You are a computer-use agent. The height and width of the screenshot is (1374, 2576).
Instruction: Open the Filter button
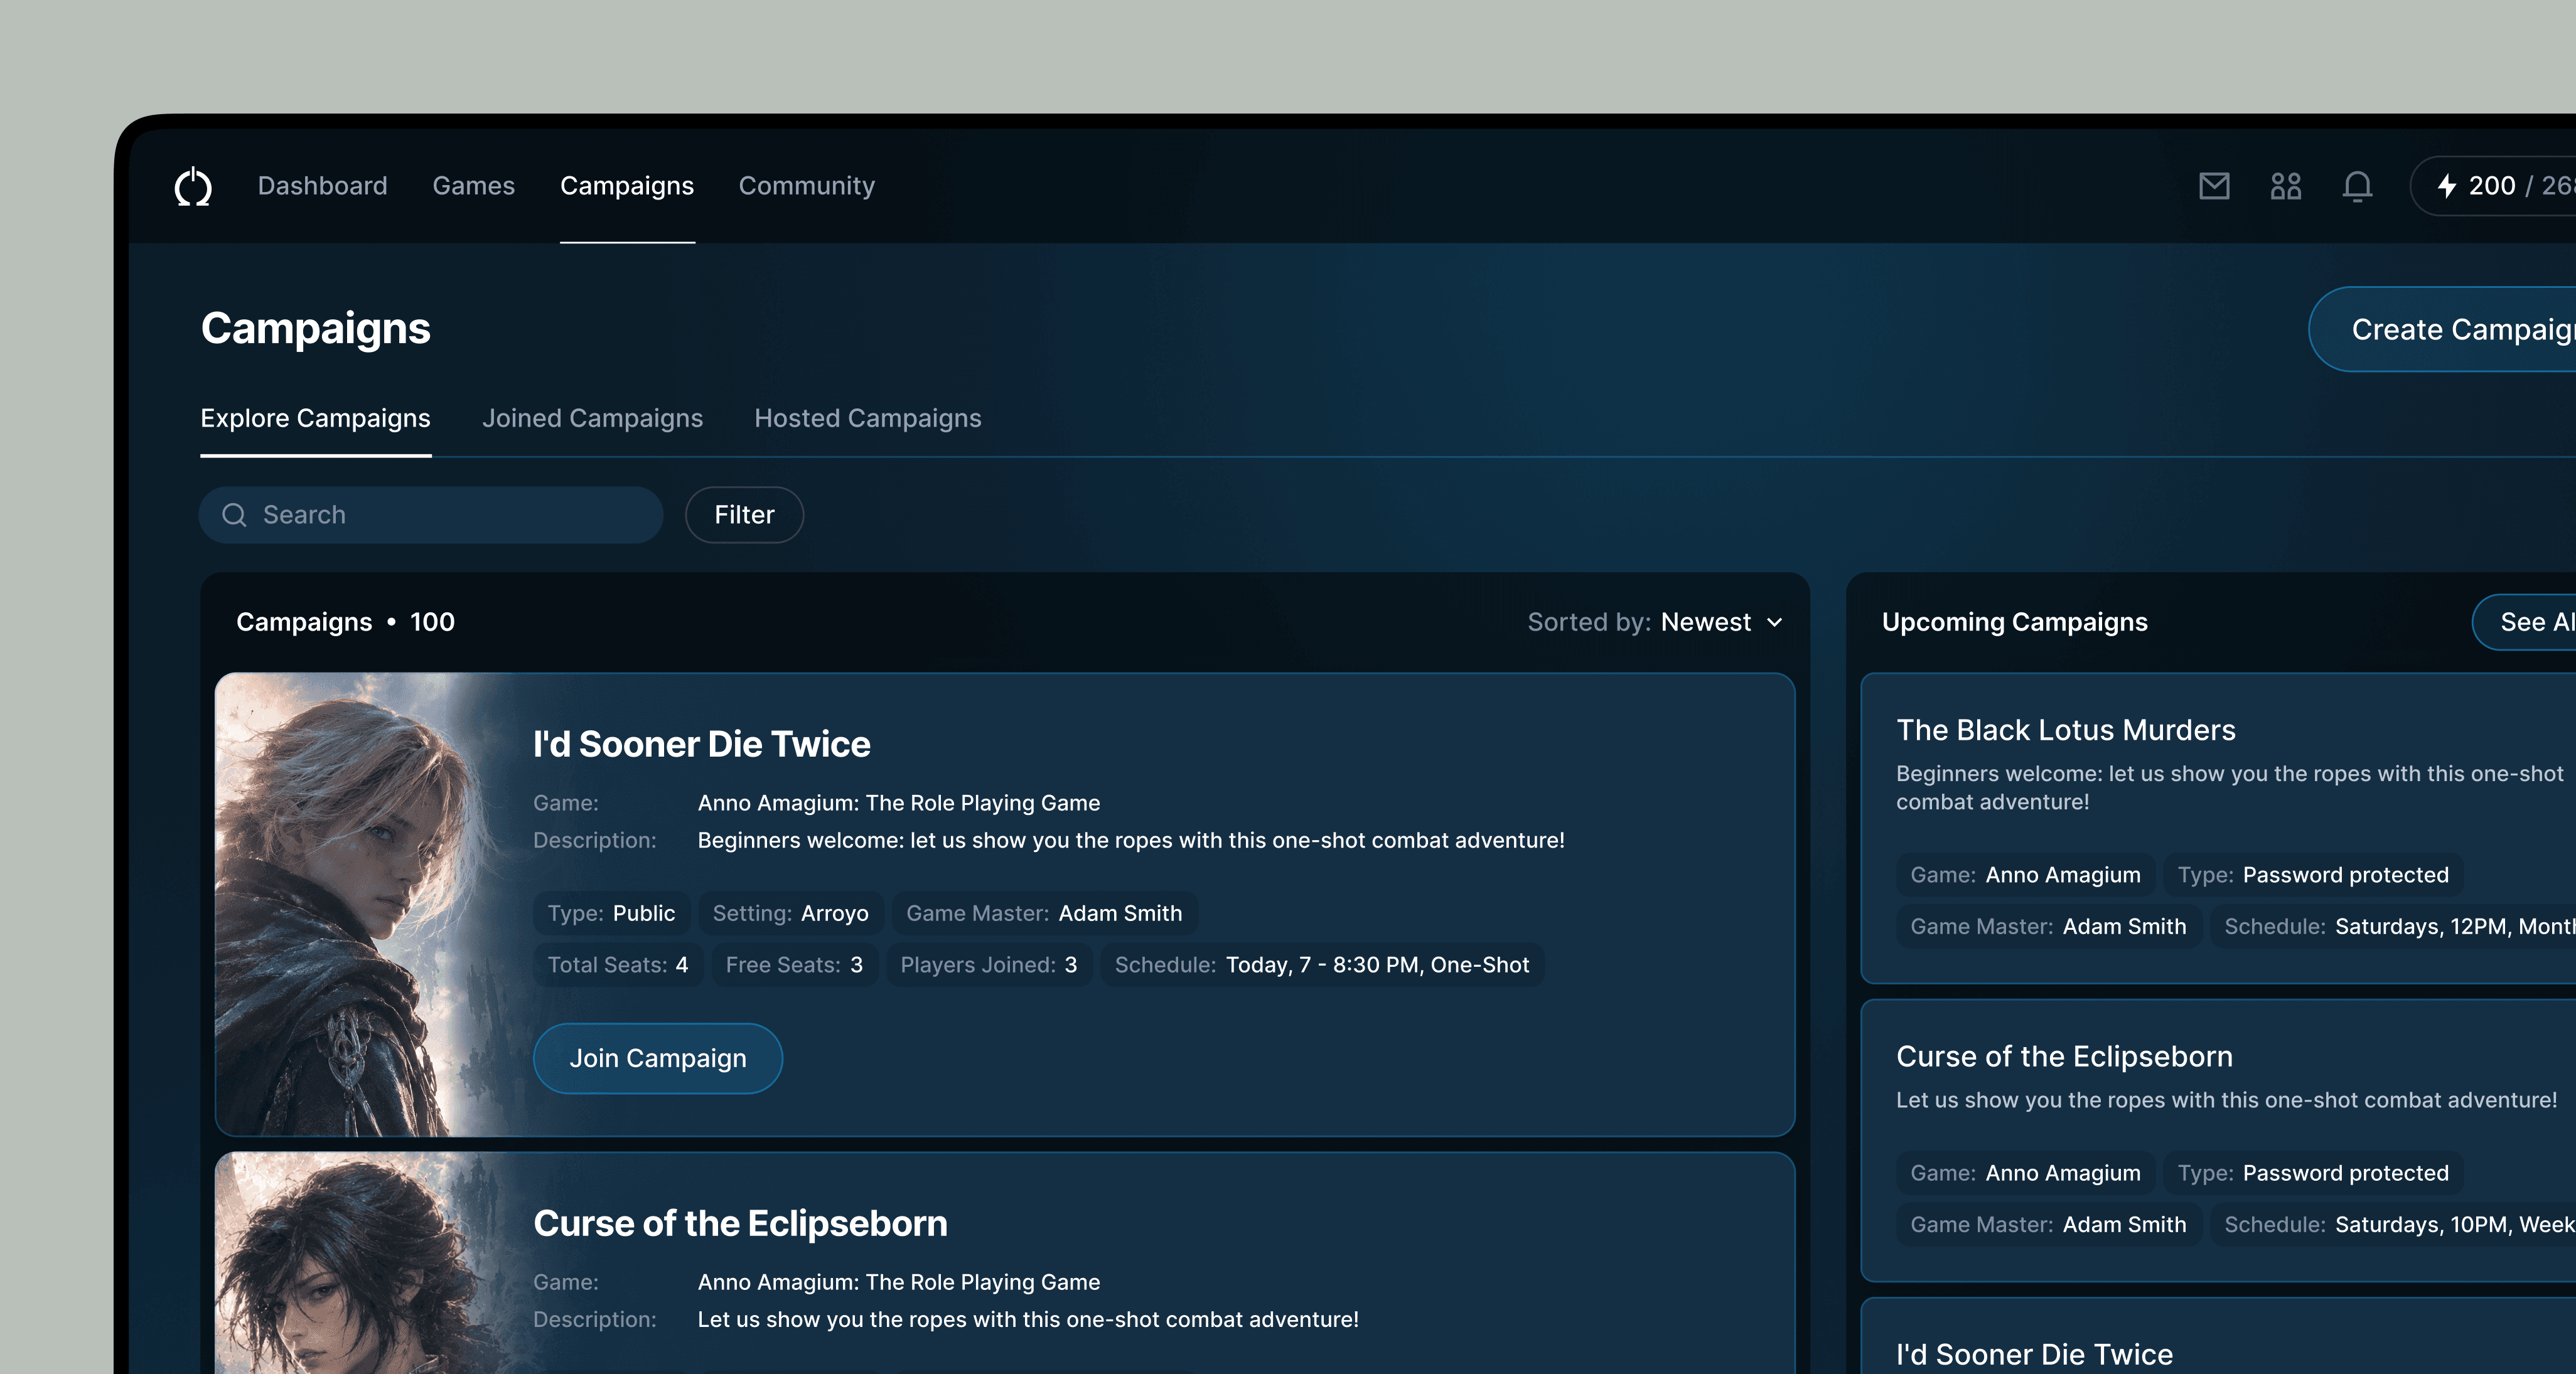tap(744, 514)
